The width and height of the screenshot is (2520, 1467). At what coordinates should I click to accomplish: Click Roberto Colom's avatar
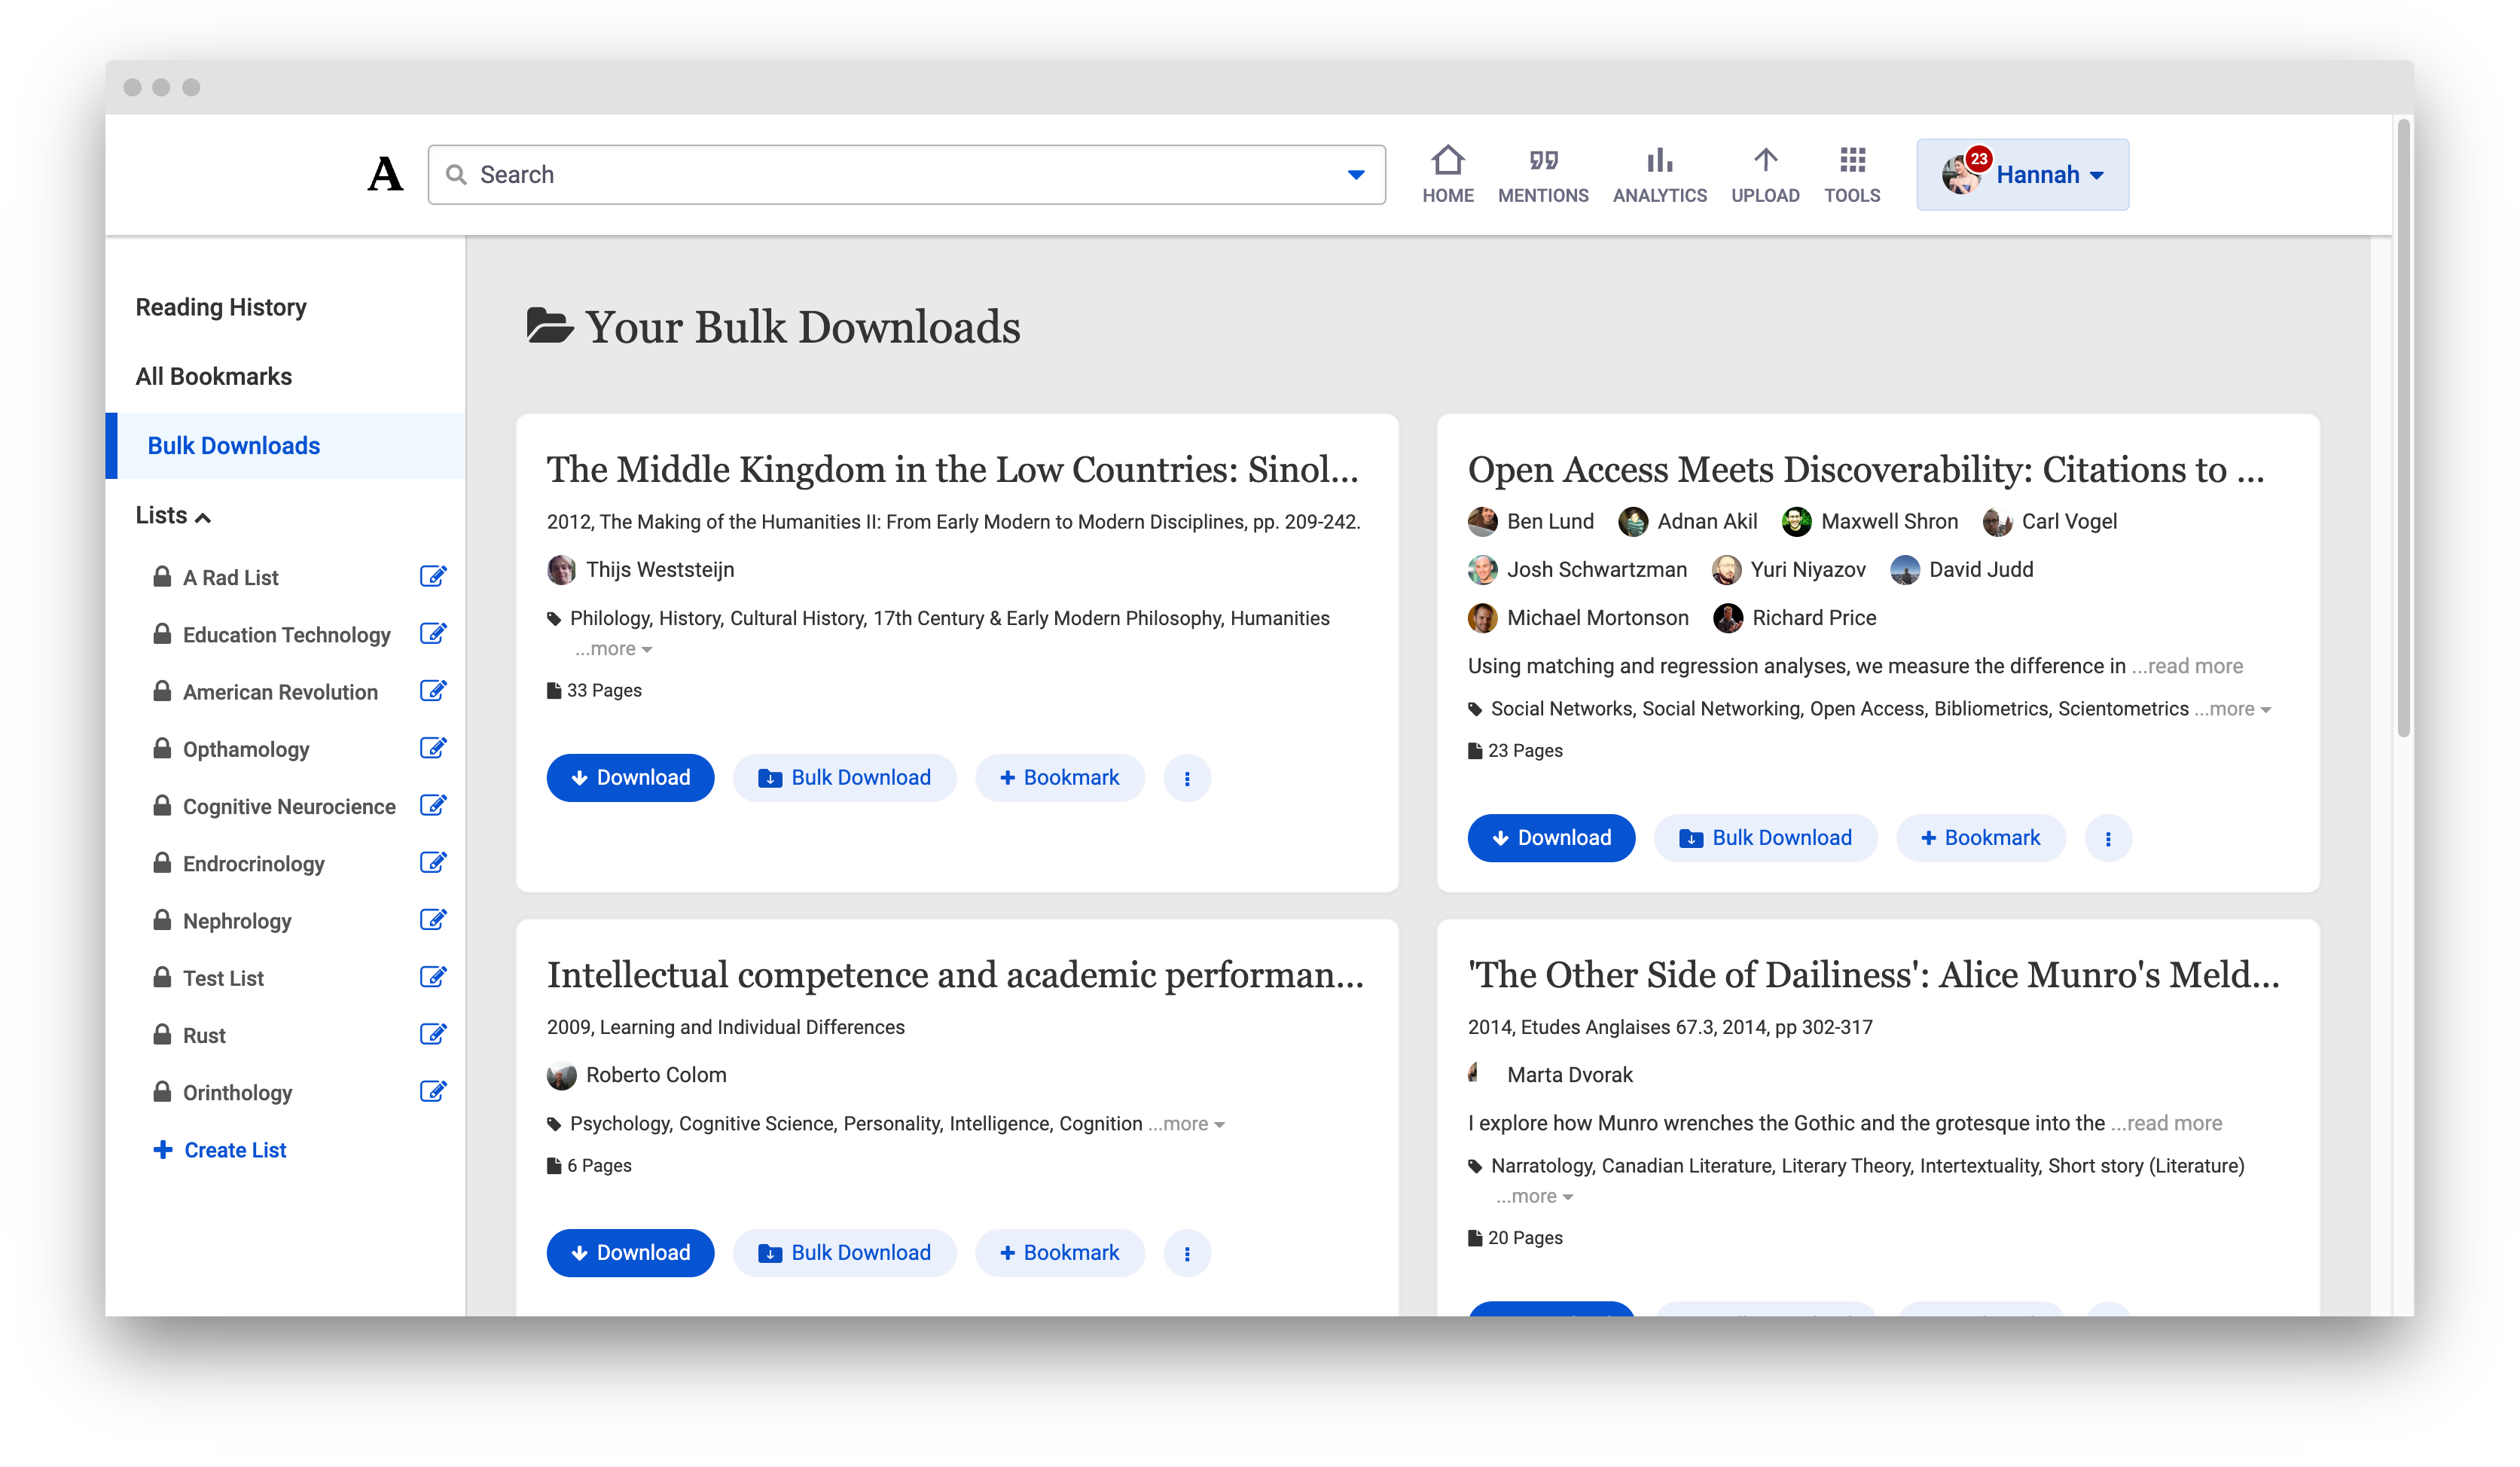tap(561, 1075)
